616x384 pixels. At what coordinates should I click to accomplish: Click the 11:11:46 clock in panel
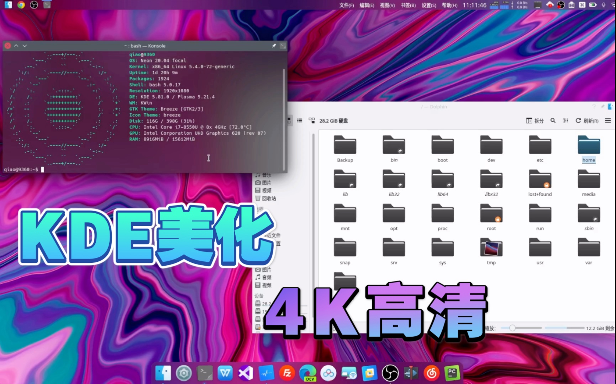[x=474, y=5]
